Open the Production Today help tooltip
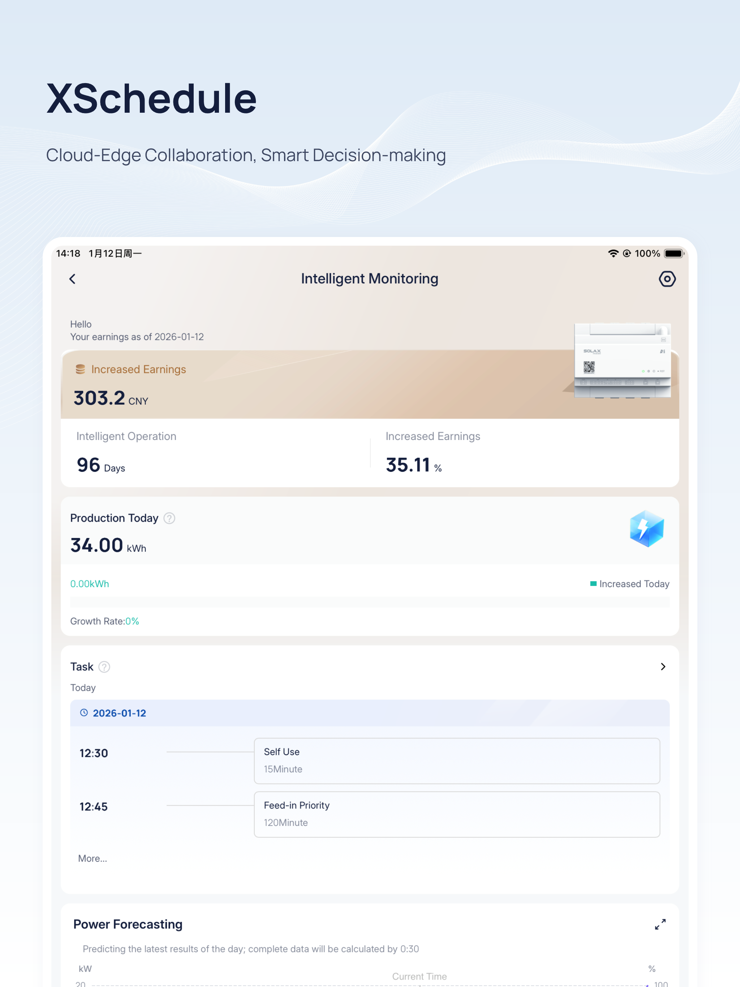The image size is (740, 987). click(169, 518)
